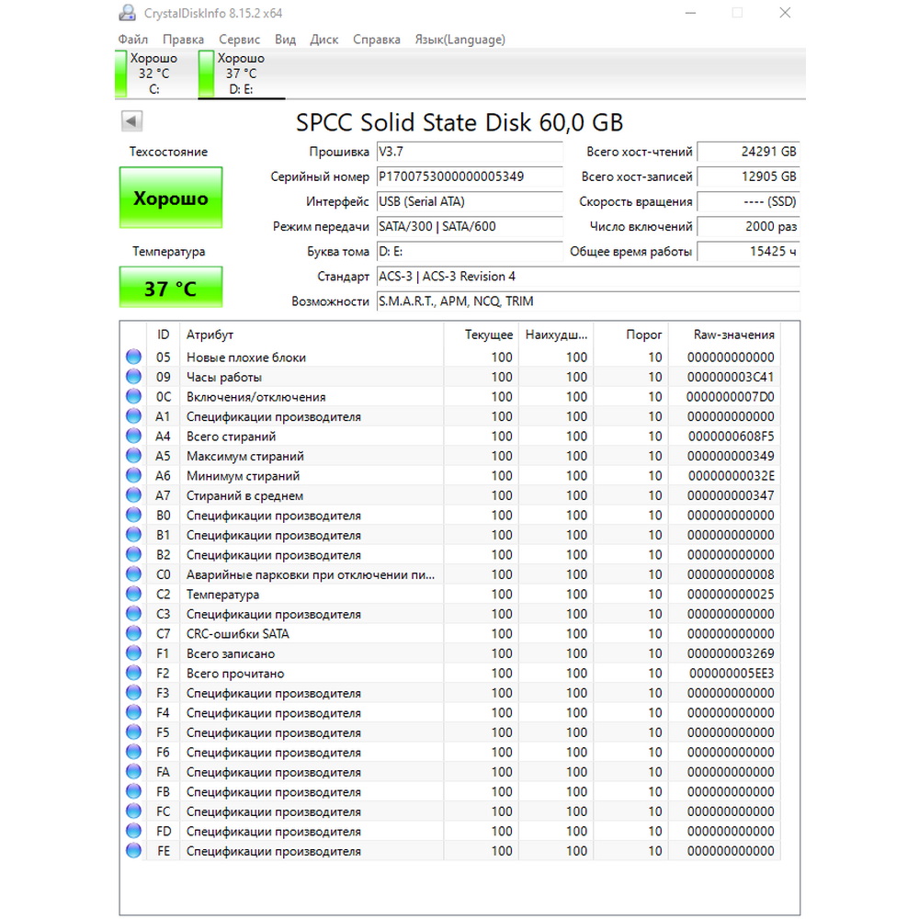
Task: Select the D: E: disk tab
Action: coord(241,74)
